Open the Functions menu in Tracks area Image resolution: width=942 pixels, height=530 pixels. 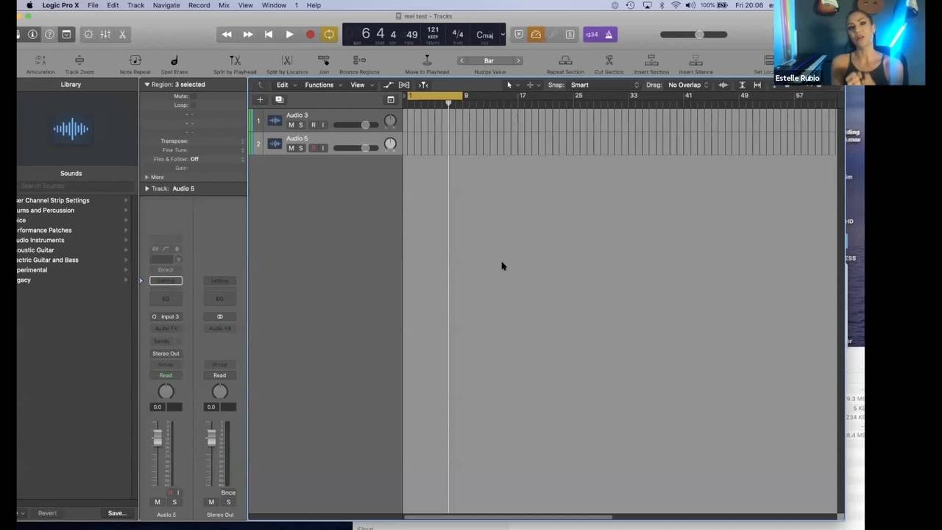coord(322,85)
